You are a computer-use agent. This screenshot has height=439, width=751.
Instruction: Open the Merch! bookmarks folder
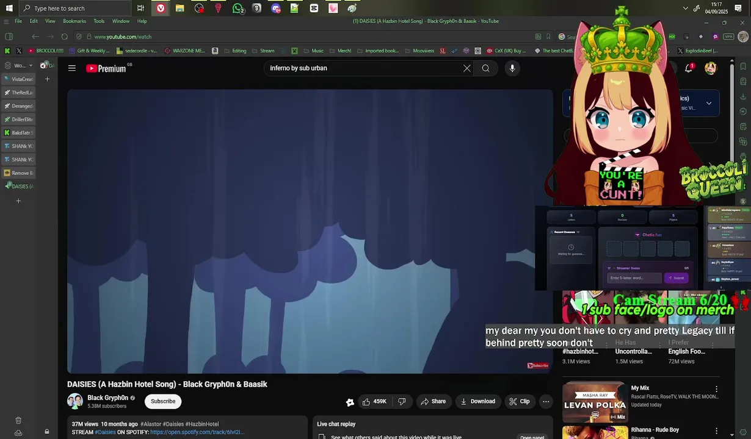point(340,51)
